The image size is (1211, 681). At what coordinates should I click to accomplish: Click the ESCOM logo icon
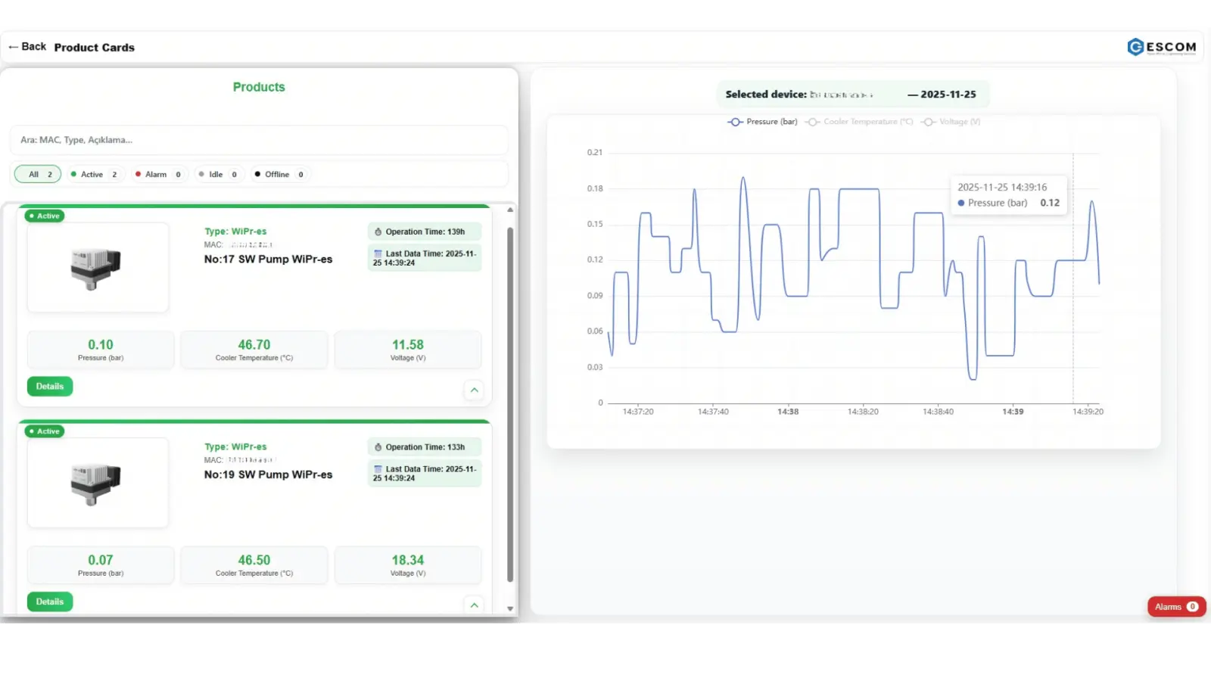(1135, 47)
